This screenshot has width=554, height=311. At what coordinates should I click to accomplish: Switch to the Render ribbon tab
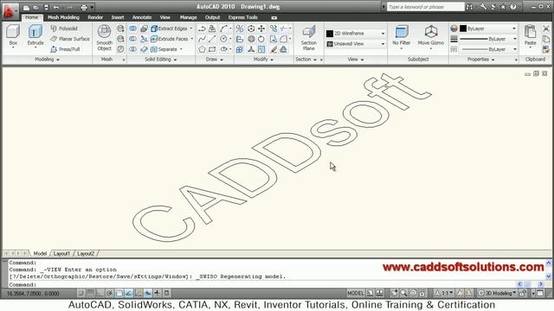click(95, 17)
